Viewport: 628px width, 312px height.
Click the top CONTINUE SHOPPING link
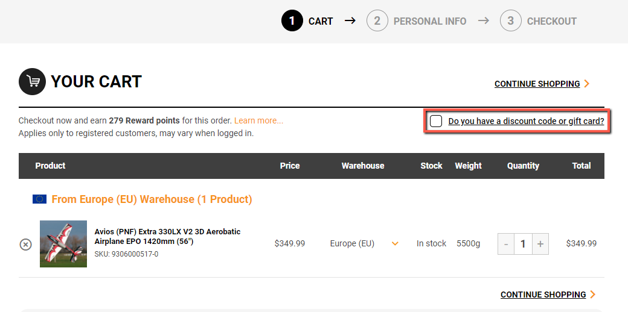(537, 84)
